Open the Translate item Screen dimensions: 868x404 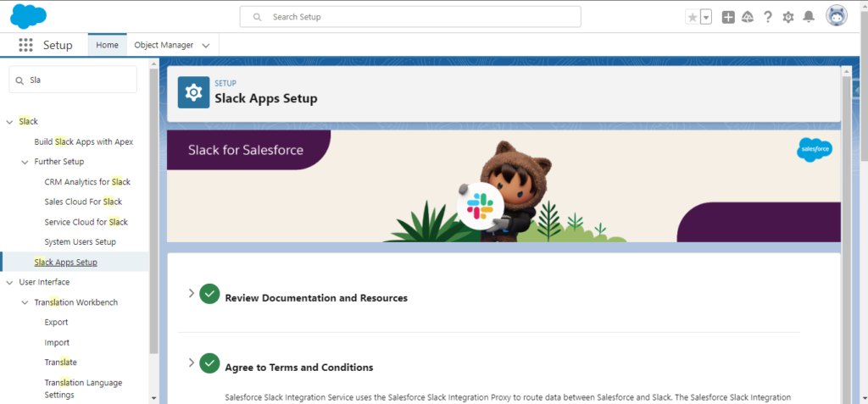[61, 362]
